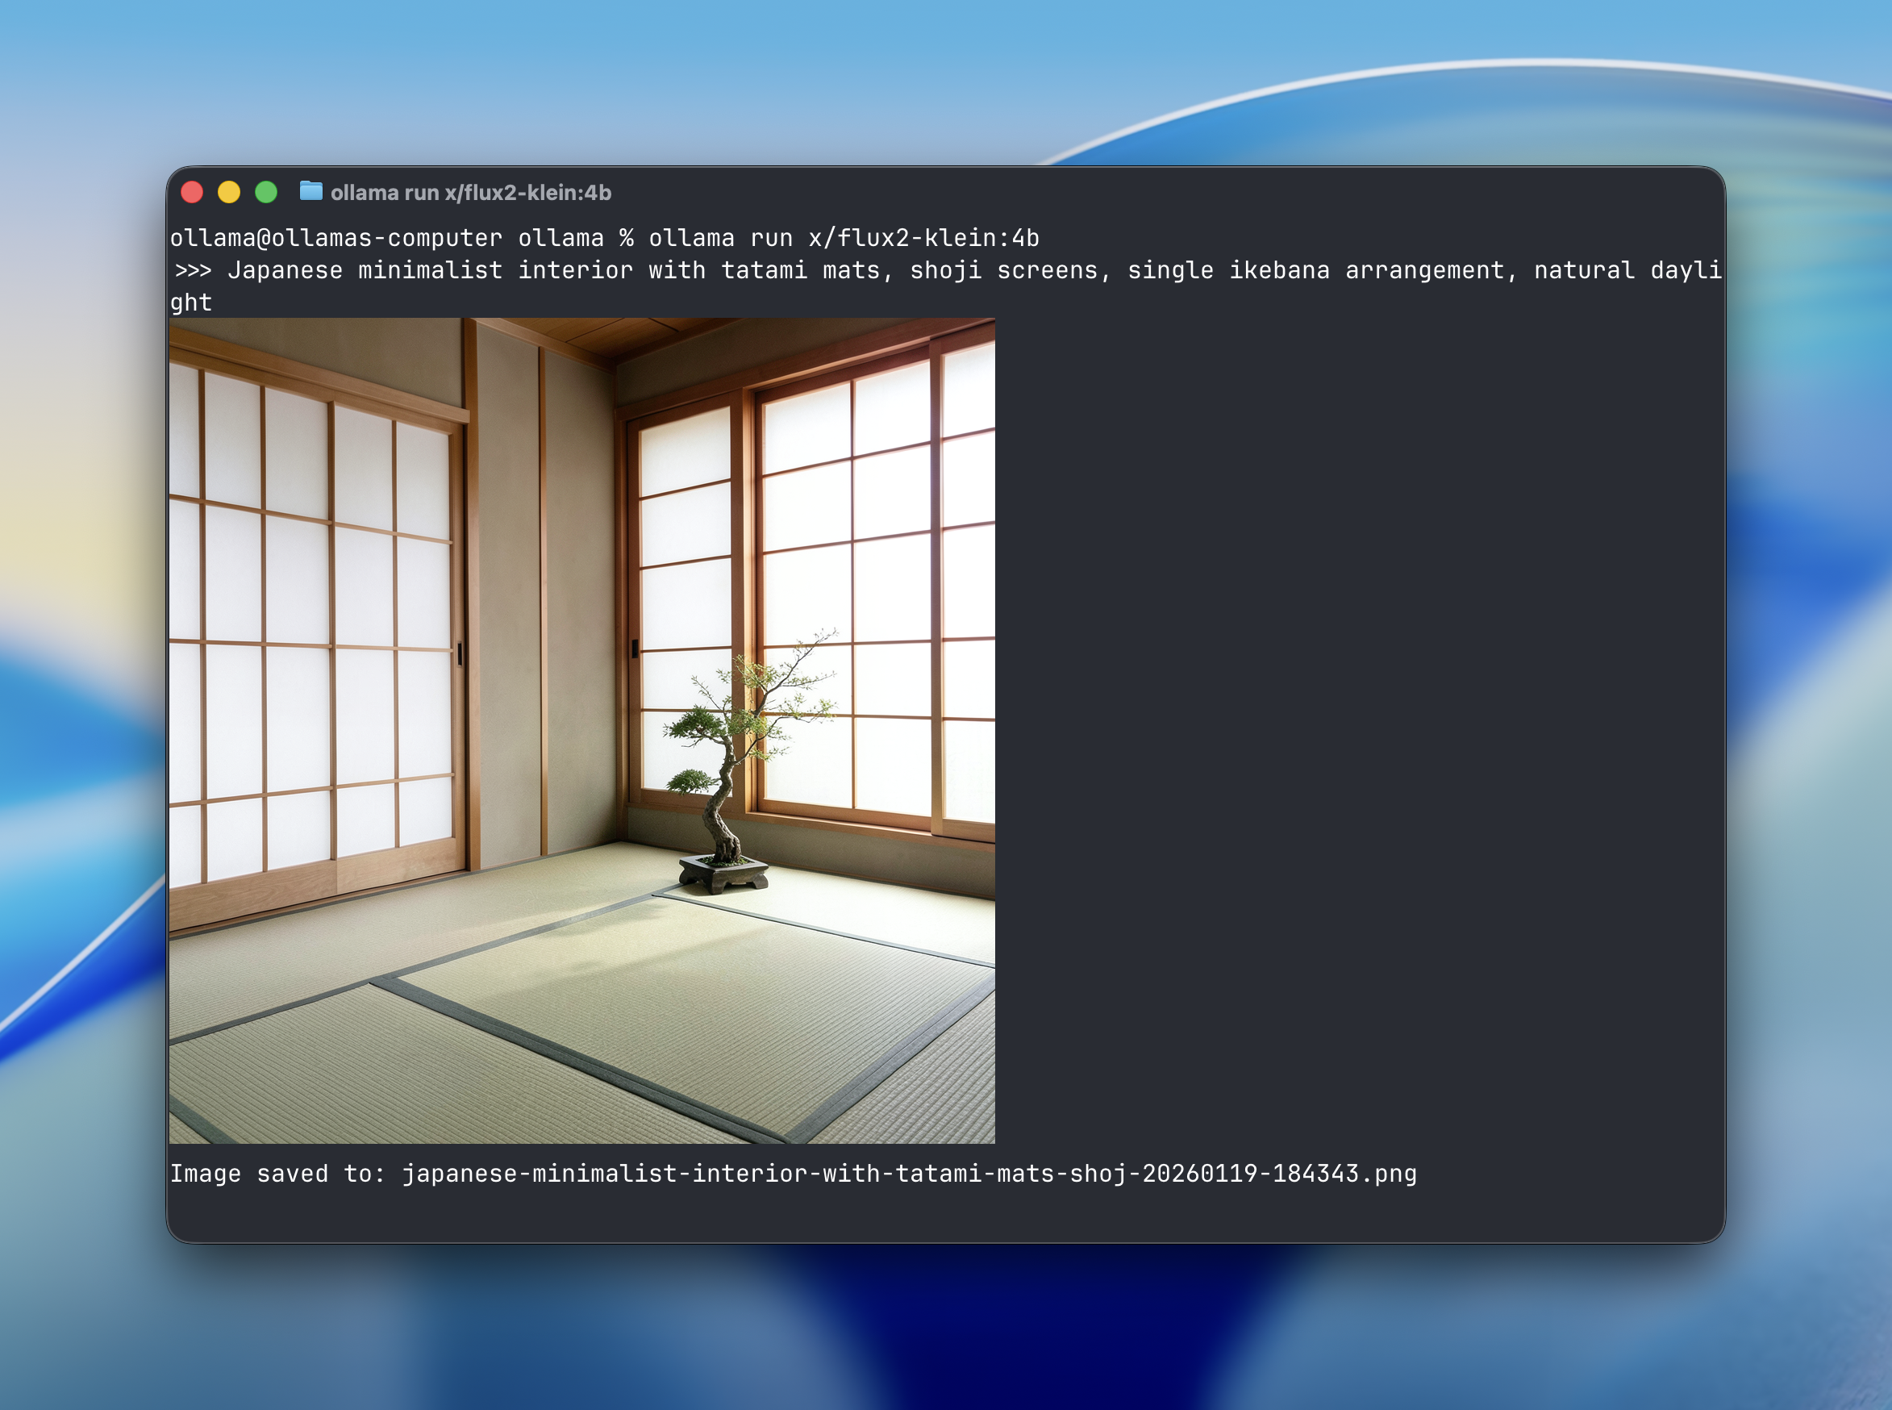Click 'ollama run x/flux2-klein:4b' command in shell line

point(843,238)
